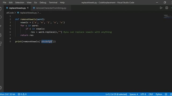The image size is (172, 96).
Task: Open the Source Control view
Action: coord(1,26)
